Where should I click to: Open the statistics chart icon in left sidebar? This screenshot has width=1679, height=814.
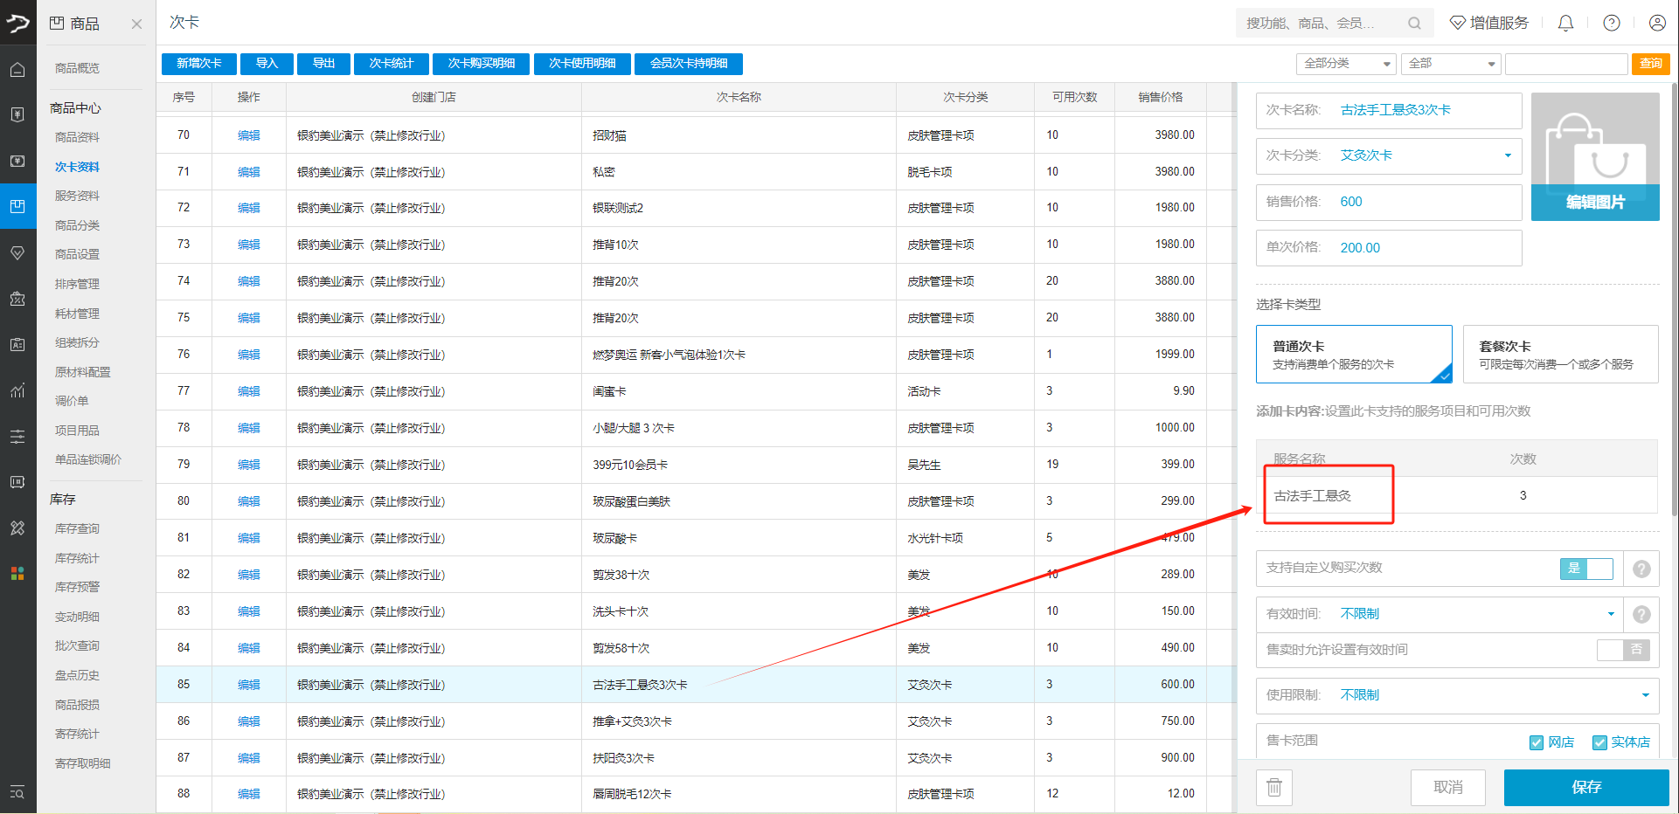tap(17, 390)
